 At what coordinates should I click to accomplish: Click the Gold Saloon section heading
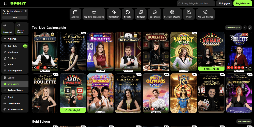[41, 121]
